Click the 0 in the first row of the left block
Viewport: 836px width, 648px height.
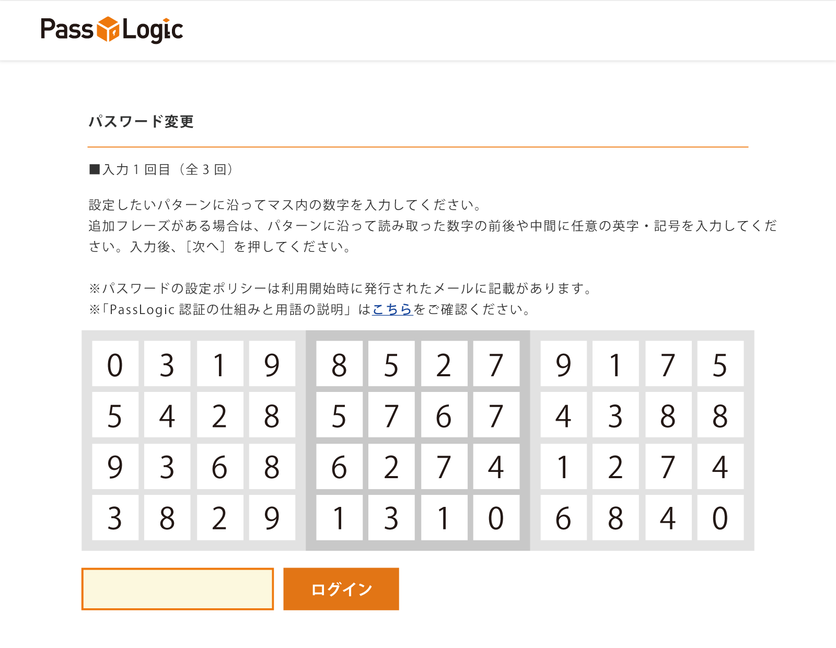(x=115, y=364)
